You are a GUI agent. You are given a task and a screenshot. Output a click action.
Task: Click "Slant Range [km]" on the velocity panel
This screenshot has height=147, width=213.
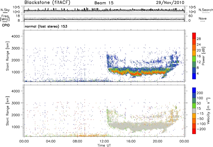tap(7, 111)
